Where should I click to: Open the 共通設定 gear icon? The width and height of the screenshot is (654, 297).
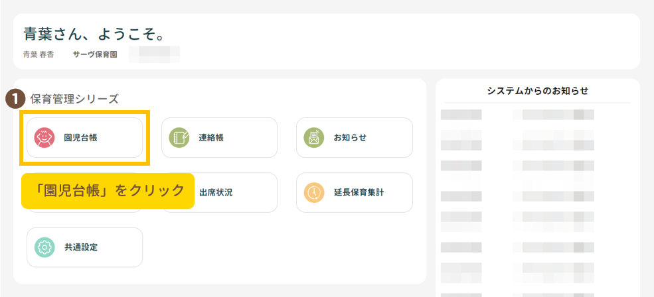click(x=44, y=247)
